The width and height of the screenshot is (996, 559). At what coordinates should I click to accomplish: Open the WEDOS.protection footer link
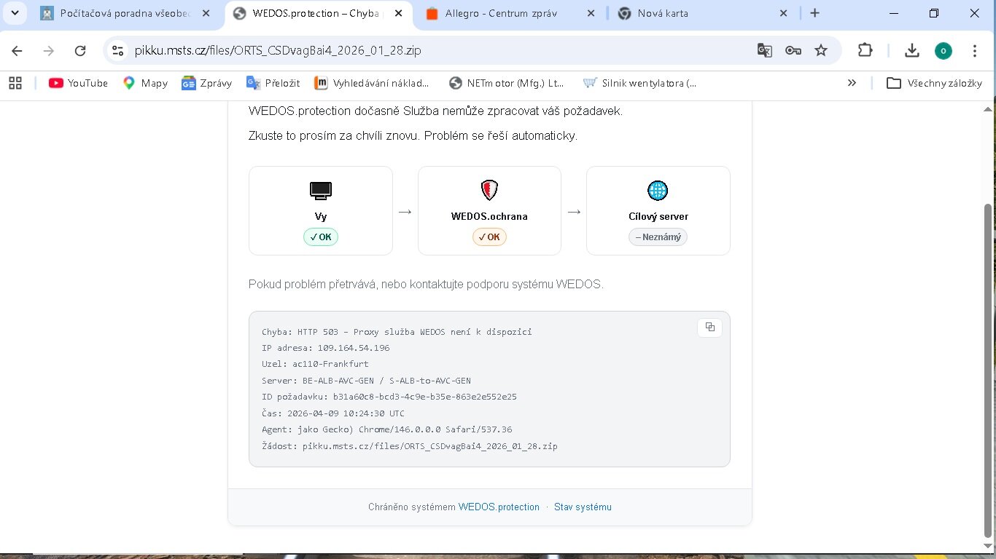(499, 507)
